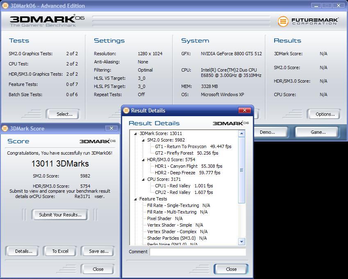
Task: Click the result list scrollbar thumb
Action: pyautogui.click(x=241, y=170)
